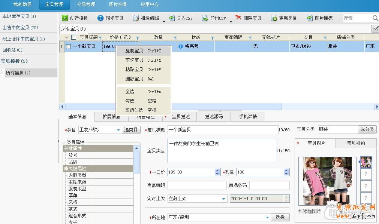The width and height of the screenshot is (379, 224).
Task: Click the 一口价 price stepper arrows
Action: click(x=217, y=172)
